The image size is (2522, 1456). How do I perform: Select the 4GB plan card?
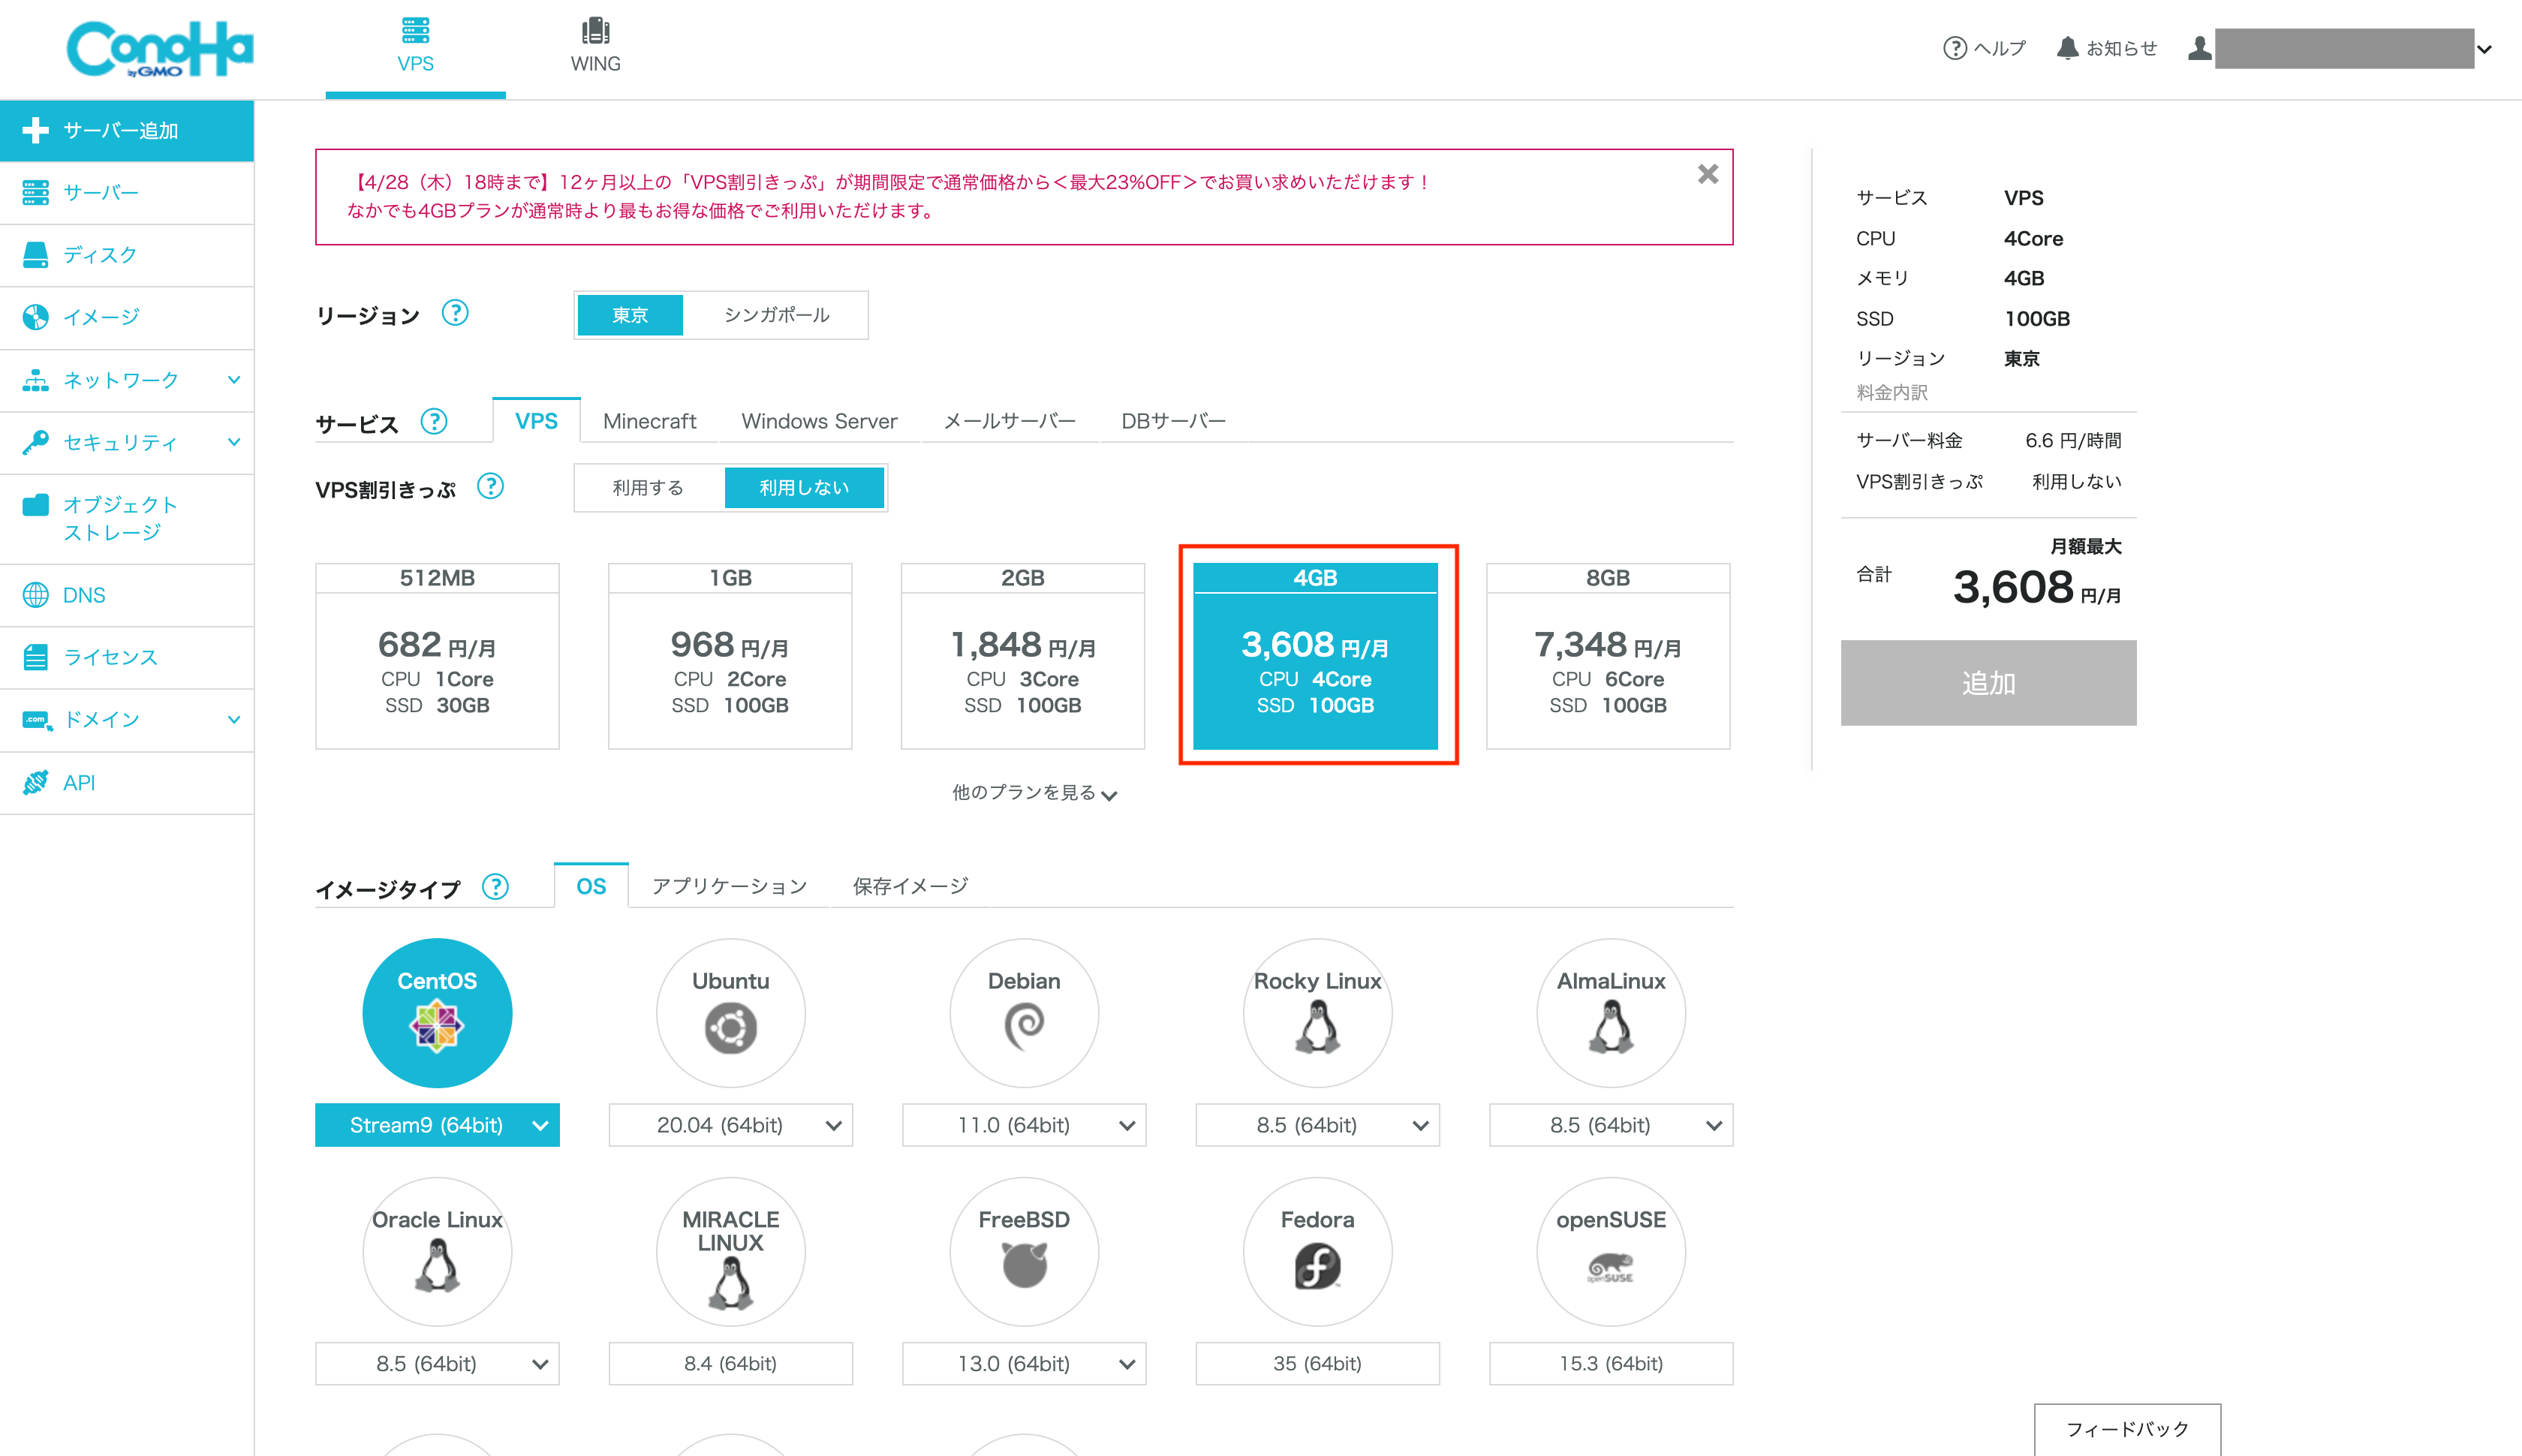point(1315,656)
